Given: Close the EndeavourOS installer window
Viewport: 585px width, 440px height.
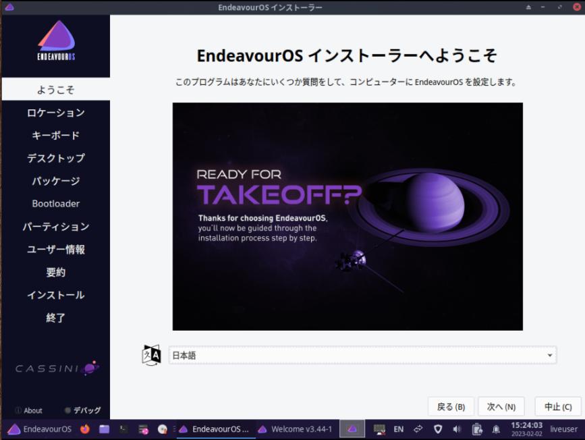Looking at the screenshot, I should tap(576, 7).
